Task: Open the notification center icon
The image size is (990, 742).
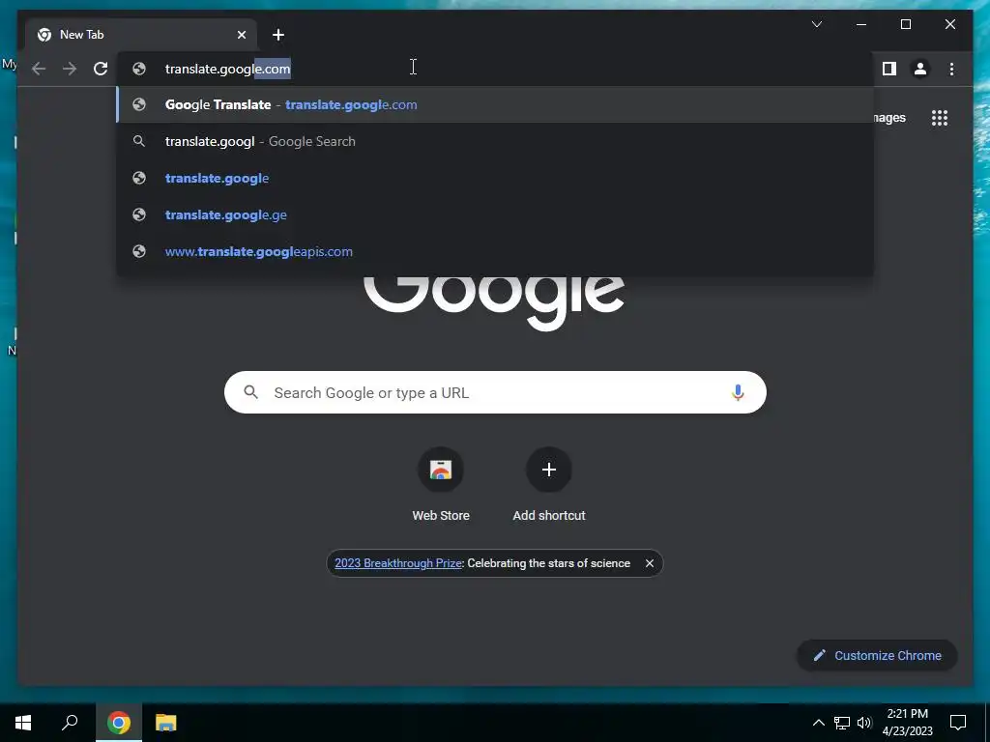Action: click(958, 723)
